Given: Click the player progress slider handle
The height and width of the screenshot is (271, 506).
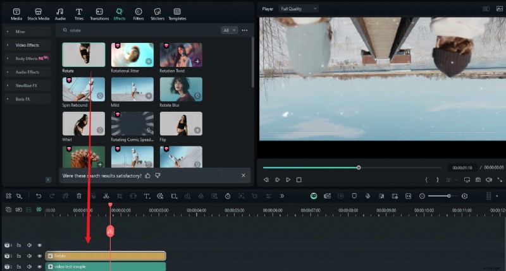Looking at the screenshot, I should pyautogui.click(x=359, y=167).
